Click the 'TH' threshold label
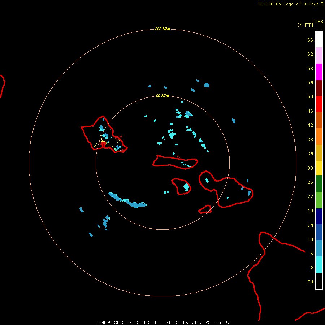This screenshot has width=325, height=325. click(310, 282)
